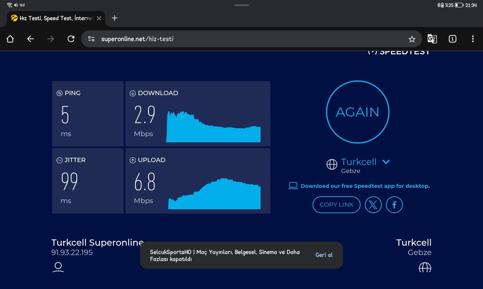The height and width of the screenshot is (289, 483).
Task: Click the laptop icon beside desktop app link
Action: pos(293,185)
